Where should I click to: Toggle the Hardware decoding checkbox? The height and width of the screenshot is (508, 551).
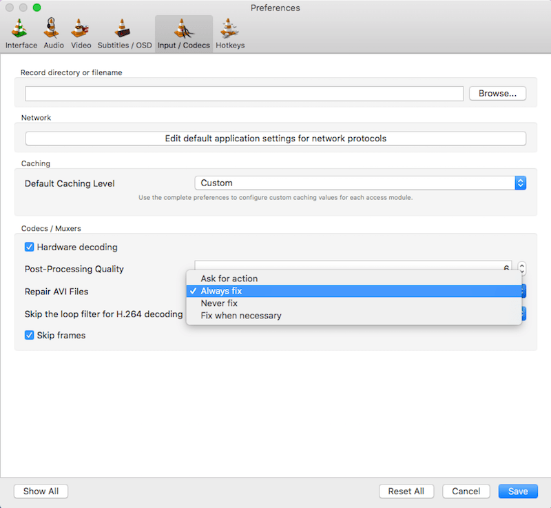pos(29,247)
